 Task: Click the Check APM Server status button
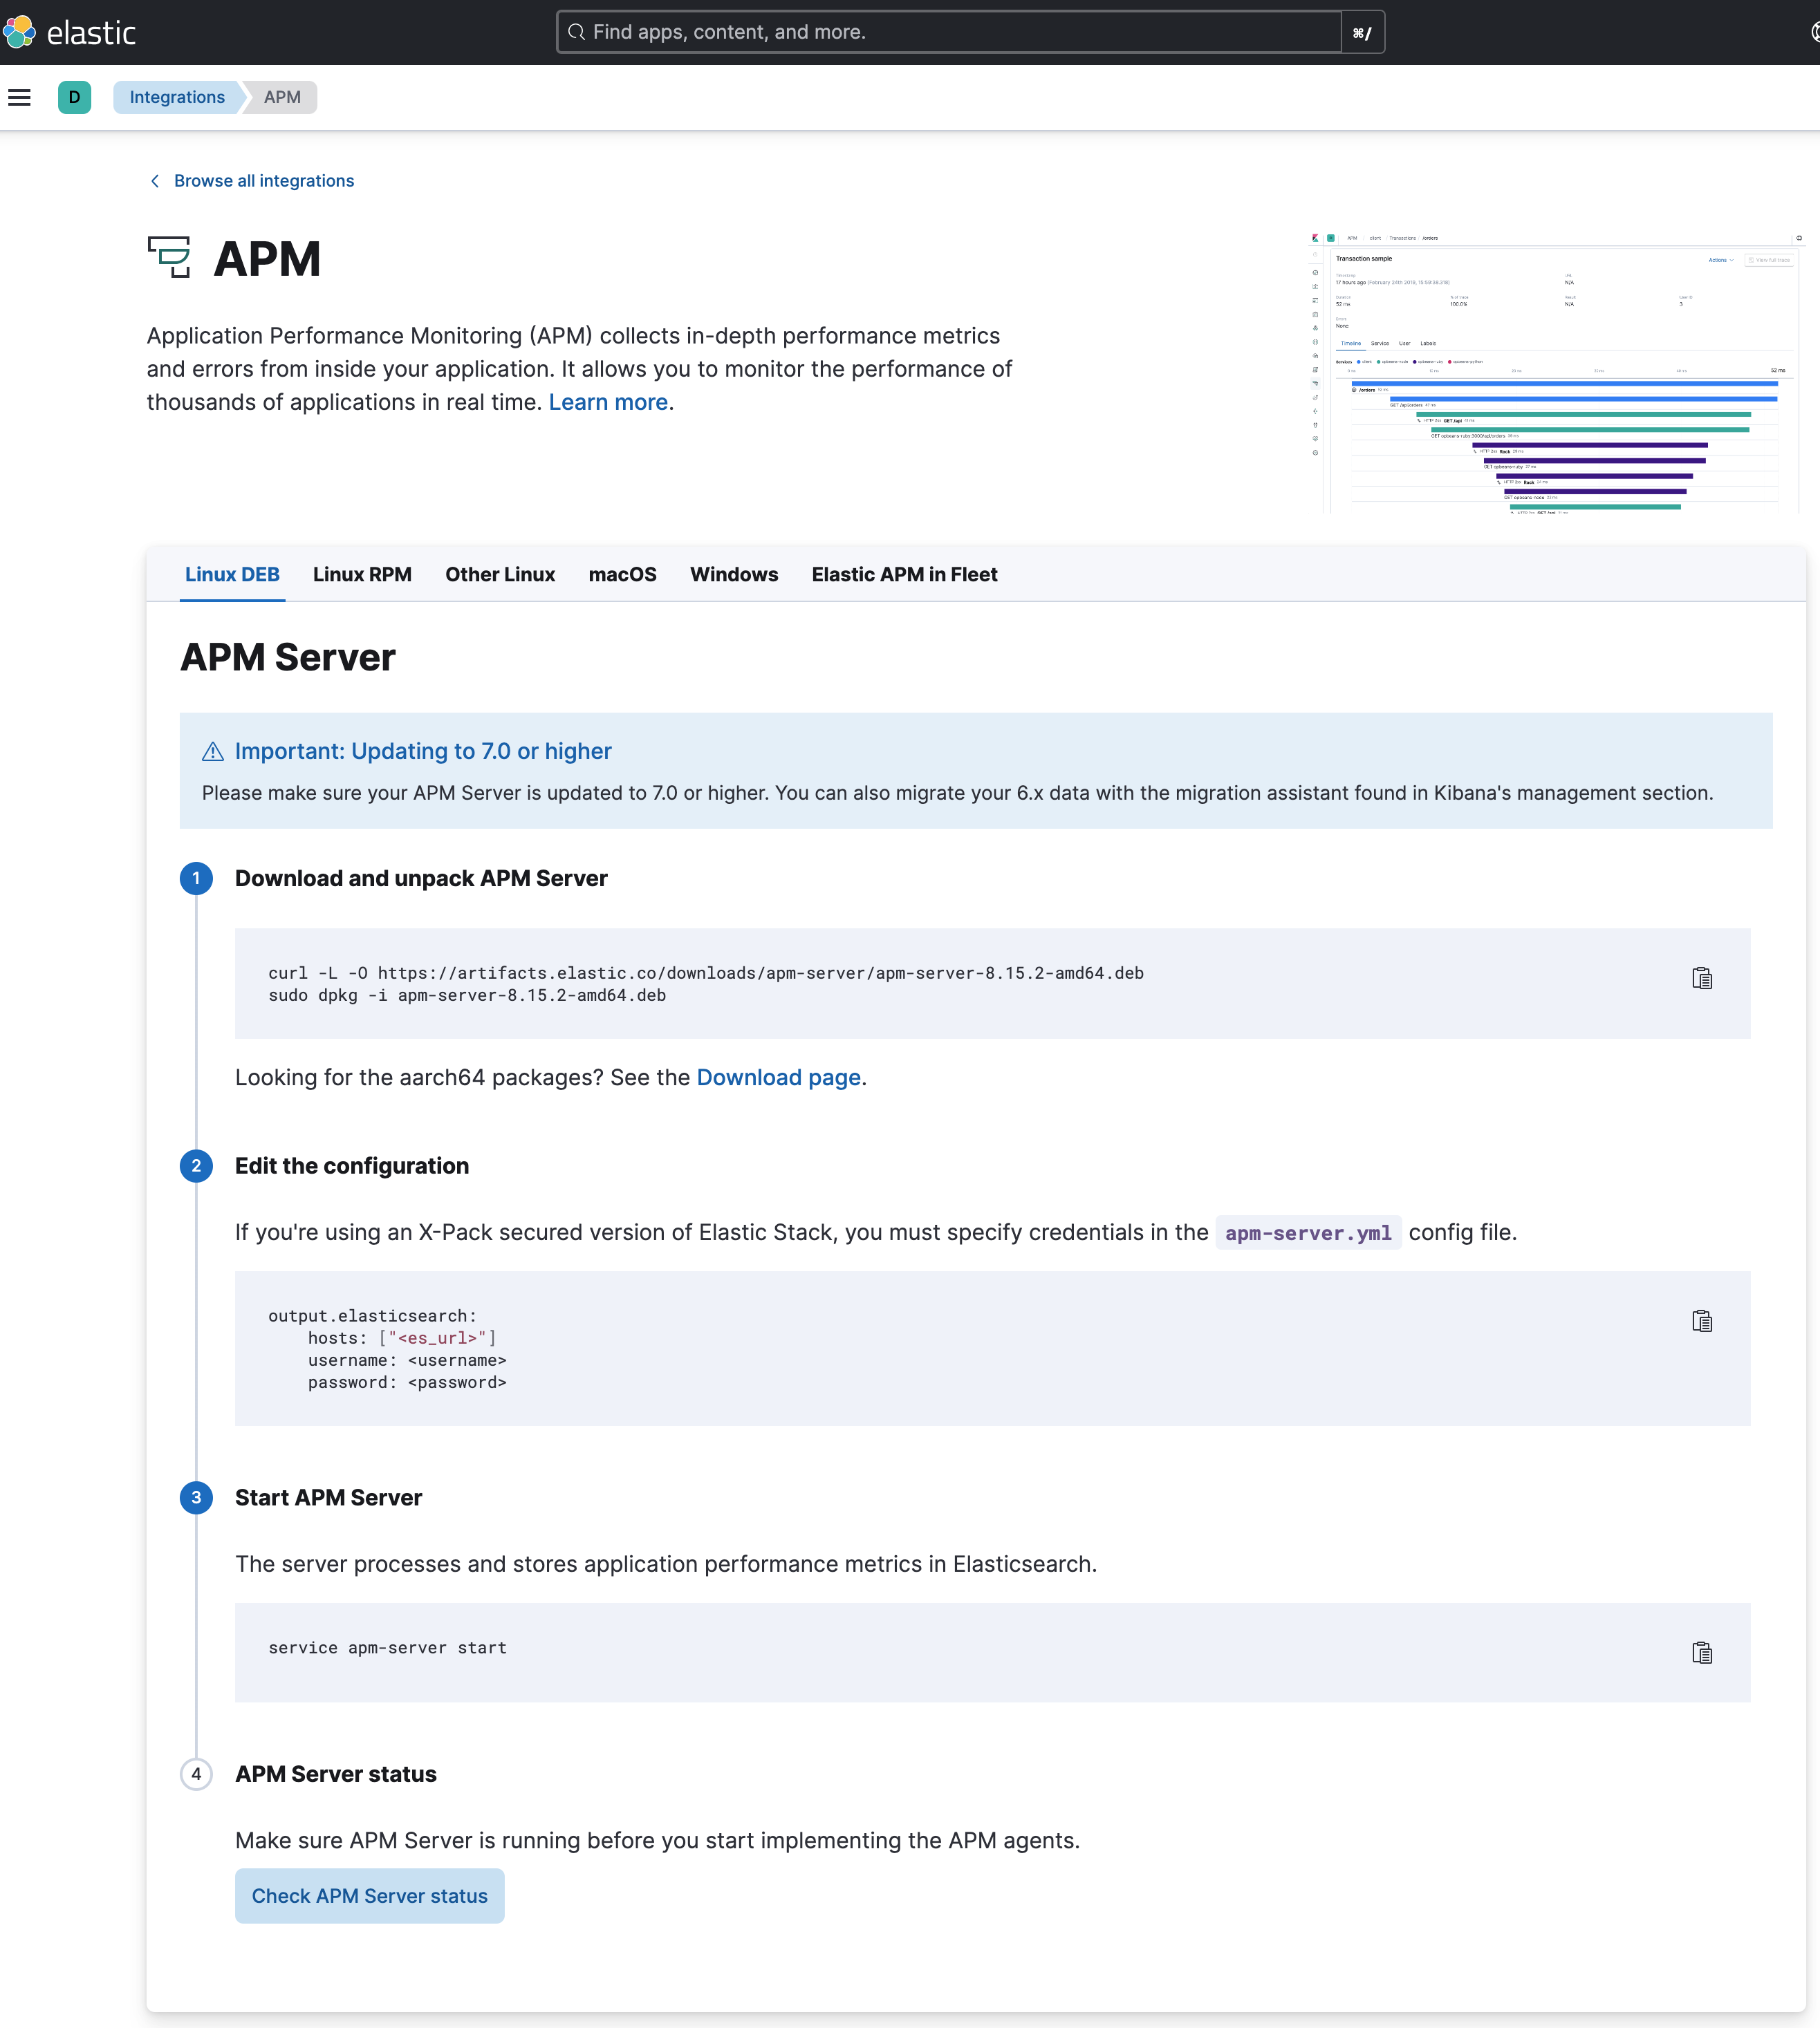click(369, 1895)
